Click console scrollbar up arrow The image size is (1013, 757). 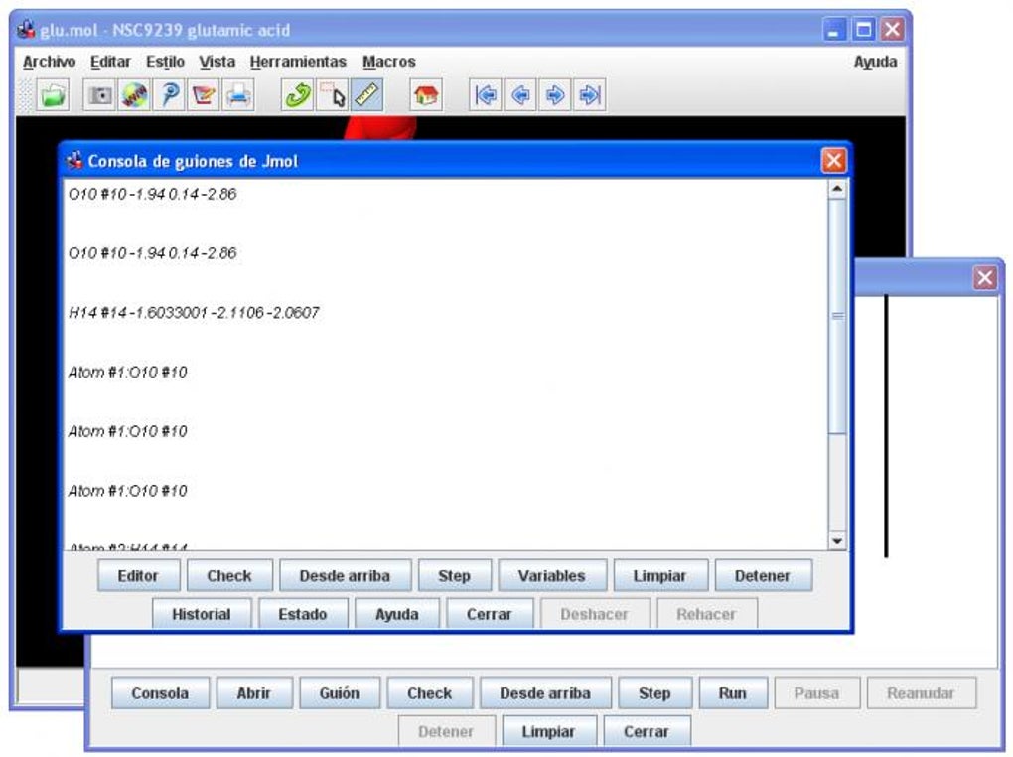point(837,189)
